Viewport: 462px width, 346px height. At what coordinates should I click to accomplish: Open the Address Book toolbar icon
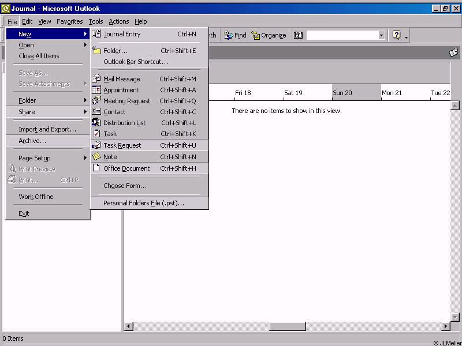[x=298, y=35]
